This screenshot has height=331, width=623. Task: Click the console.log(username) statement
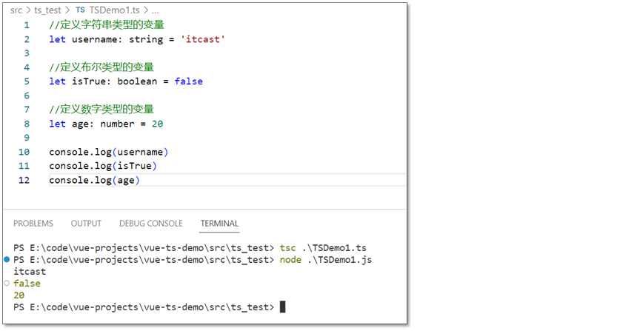(x=109, y=153)
